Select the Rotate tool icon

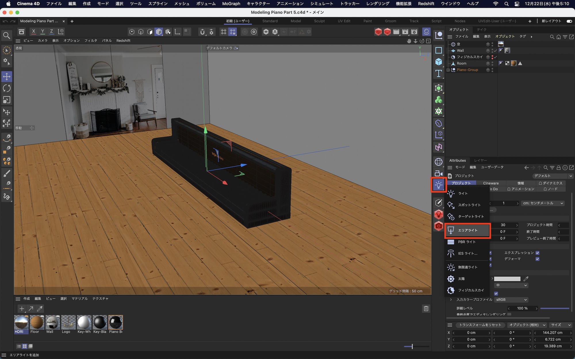(x=7, y=88)
